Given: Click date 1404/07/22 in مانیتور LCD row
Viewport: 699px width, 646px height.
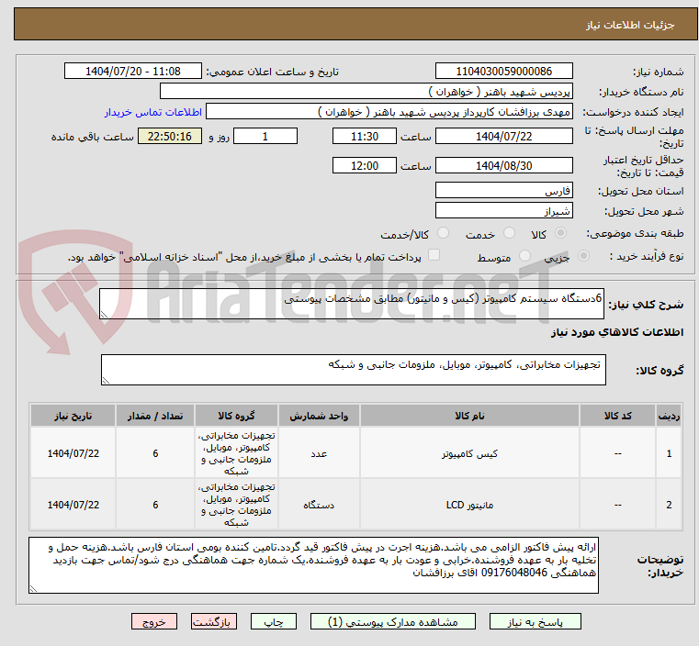Looking at the screenshot, I should click(73, 505).
